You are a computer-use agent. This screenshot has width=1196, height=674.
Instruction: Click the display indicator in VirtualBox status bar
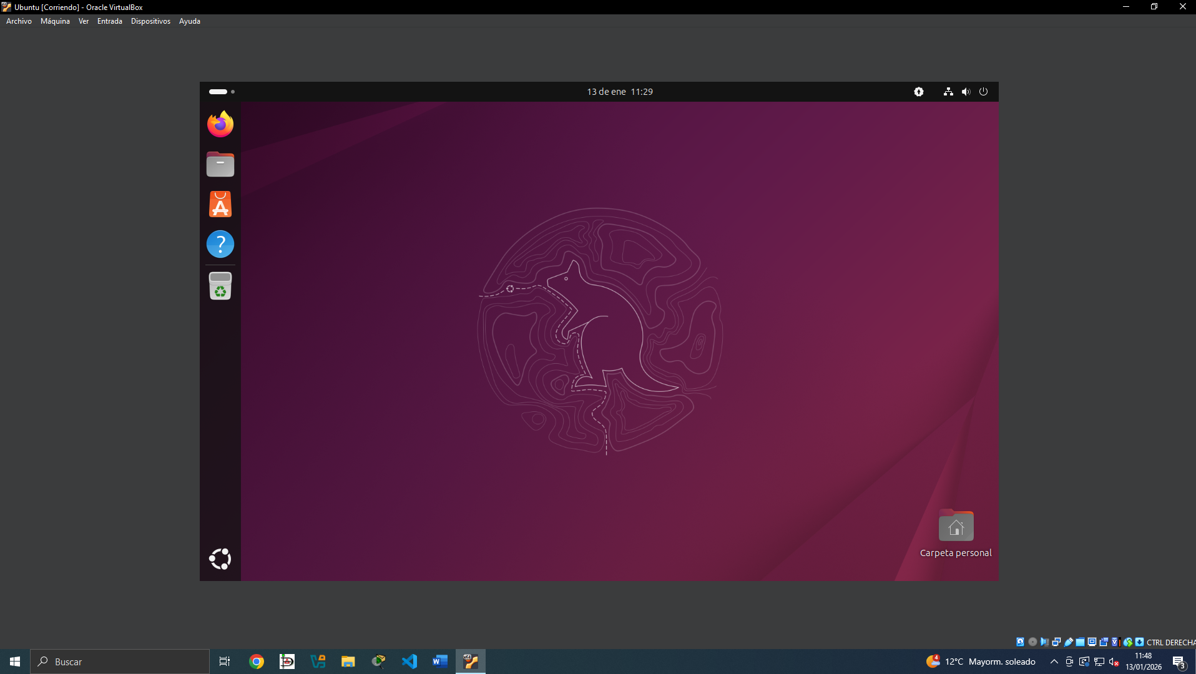[1092, 642]
